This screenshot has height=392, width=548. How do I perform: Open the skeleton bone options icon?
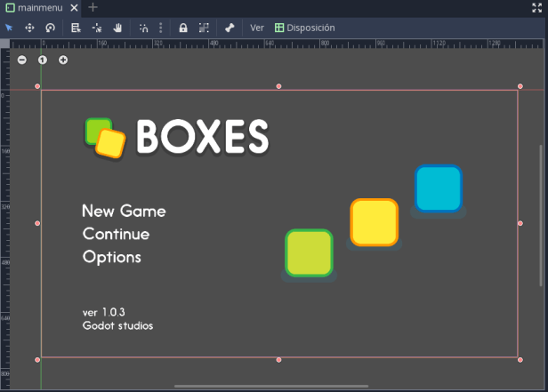[230, 28]
